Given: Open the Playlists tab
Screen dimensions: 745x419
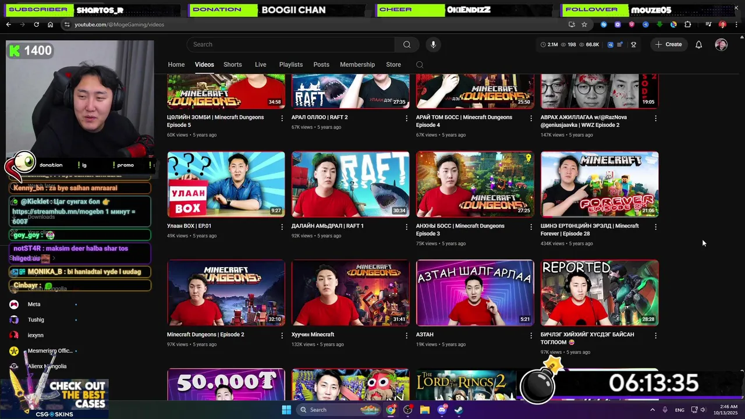Looking at the screenshot, I should coord(291,65).
